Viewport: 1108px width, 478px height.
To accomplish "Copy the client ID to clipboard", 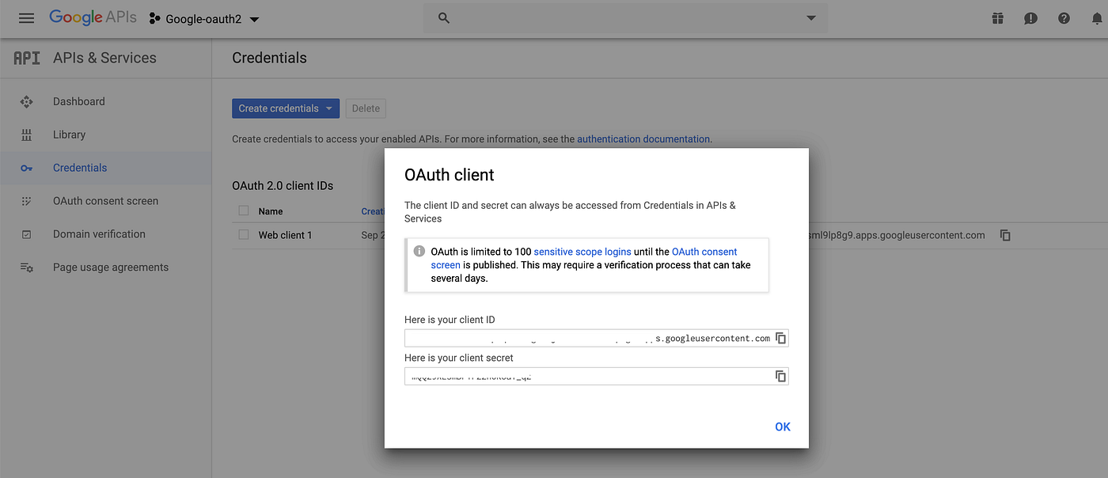I will coord(780,337).
